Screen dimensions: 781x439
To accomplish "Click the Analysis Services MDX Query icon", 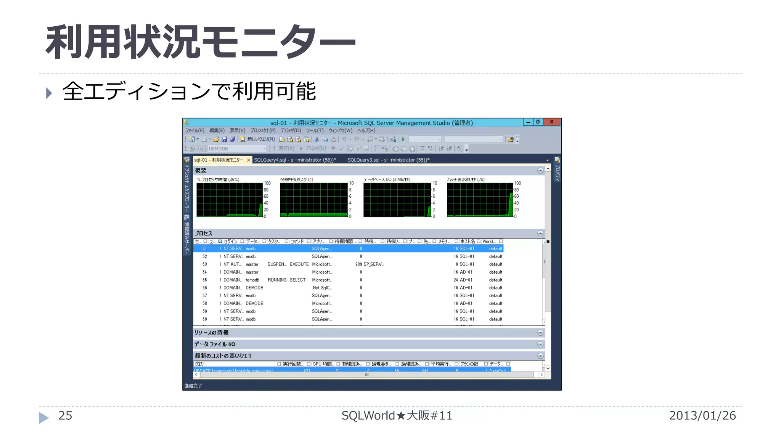I will (290, 139).
